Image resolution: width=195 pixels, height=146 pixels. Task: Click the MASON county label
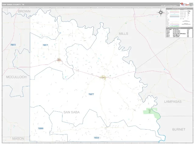click(x=18, y=139)
